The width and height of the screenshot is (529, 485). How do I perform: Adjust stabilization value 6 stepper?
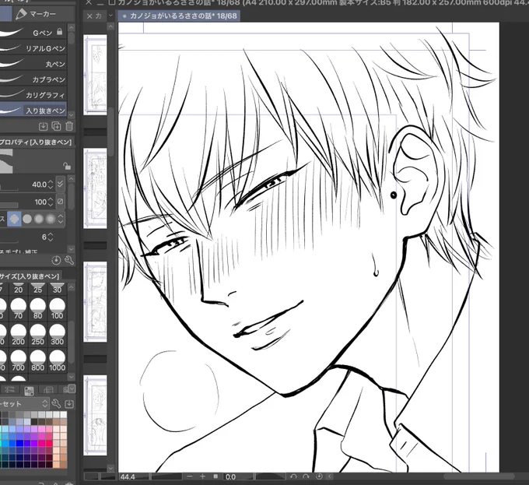coord(51,237)
